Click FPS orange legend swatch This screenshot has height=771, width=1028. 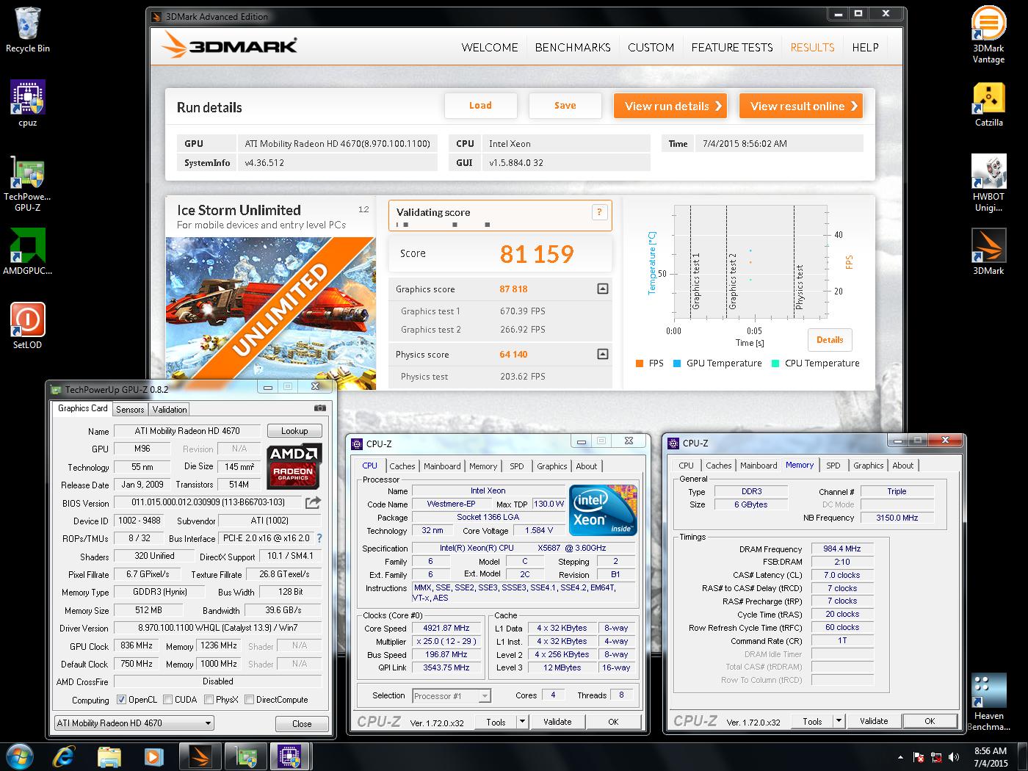click(x=639, y=363)
